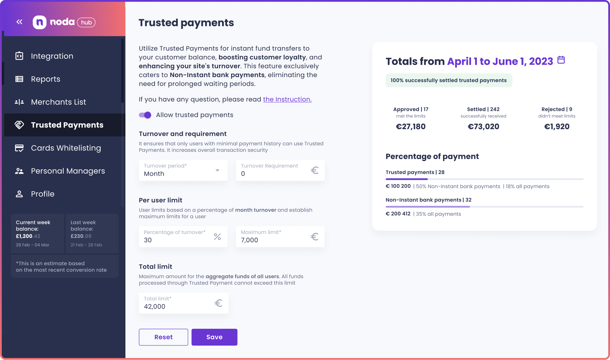Click the Reset button
Image resolution: width=610 pixels, height=360 pixels.
(x=163, y=337)
